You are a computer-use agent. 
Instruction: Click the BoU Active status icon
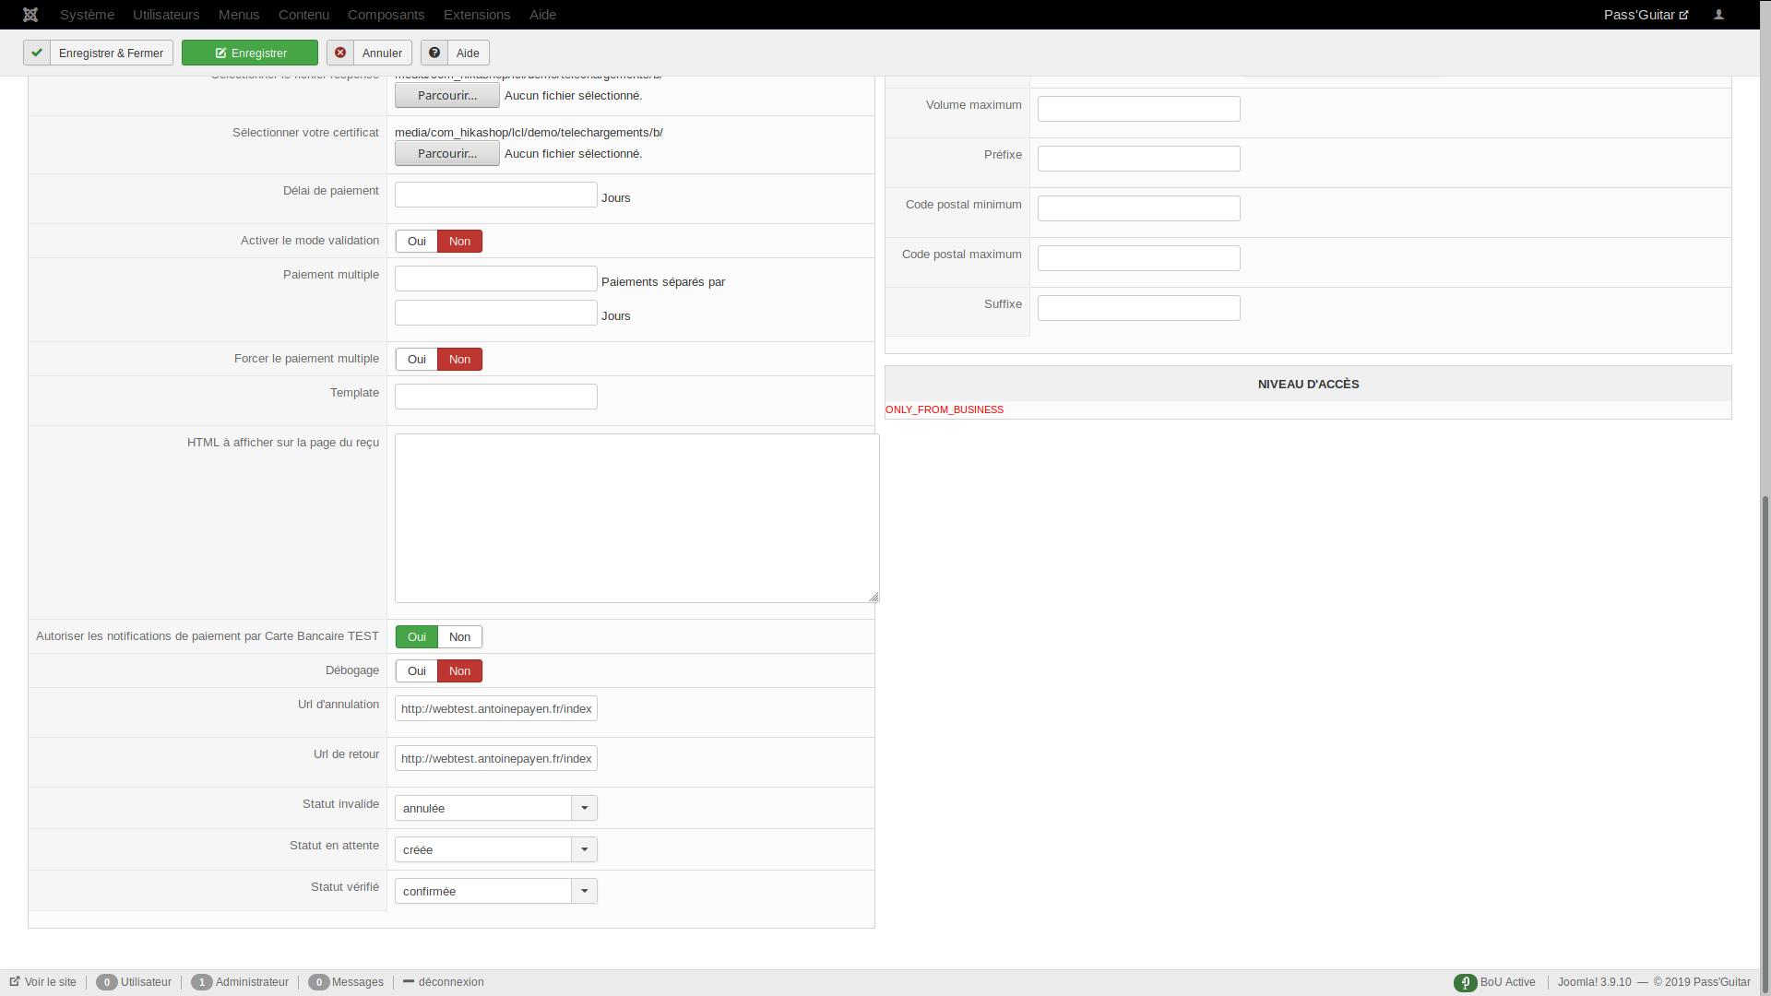click(1465, 982)
